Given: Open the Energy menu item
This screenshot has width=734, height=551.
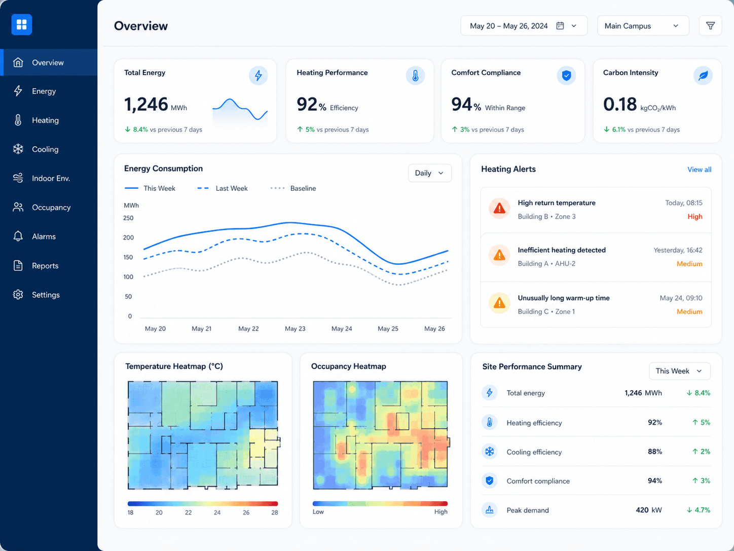Looking at the screenshot, I should point(49,91).
